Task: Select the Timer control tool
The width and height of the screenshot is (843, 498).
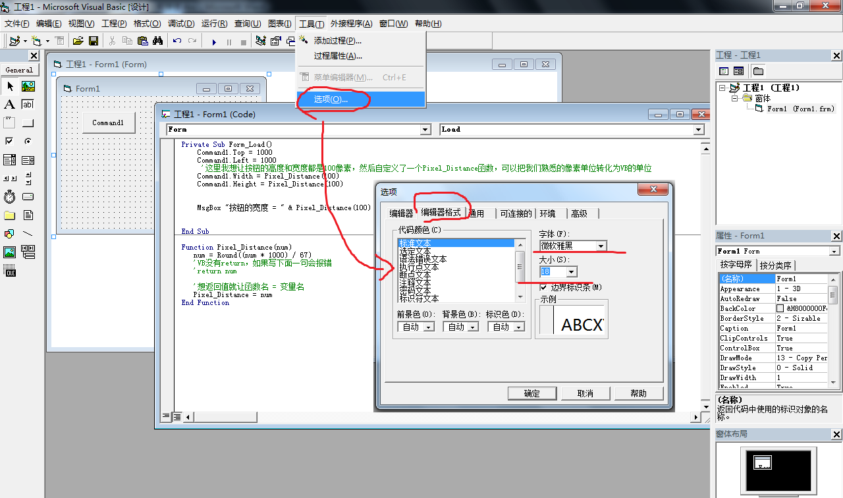Action: pyautogui.click(x=10, y=197)
